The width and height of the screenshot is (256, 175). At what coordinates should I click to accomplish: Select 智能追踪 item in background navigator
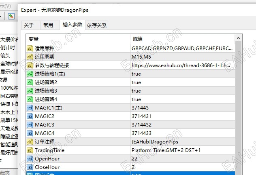tap(9, 145)
